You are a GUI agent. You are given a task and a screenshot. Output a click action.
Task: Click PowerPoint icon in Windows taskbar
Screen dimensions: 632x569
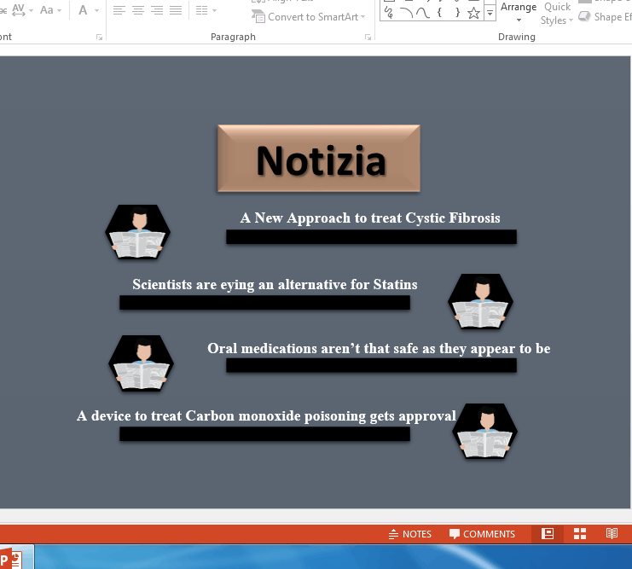coord(12,559)
